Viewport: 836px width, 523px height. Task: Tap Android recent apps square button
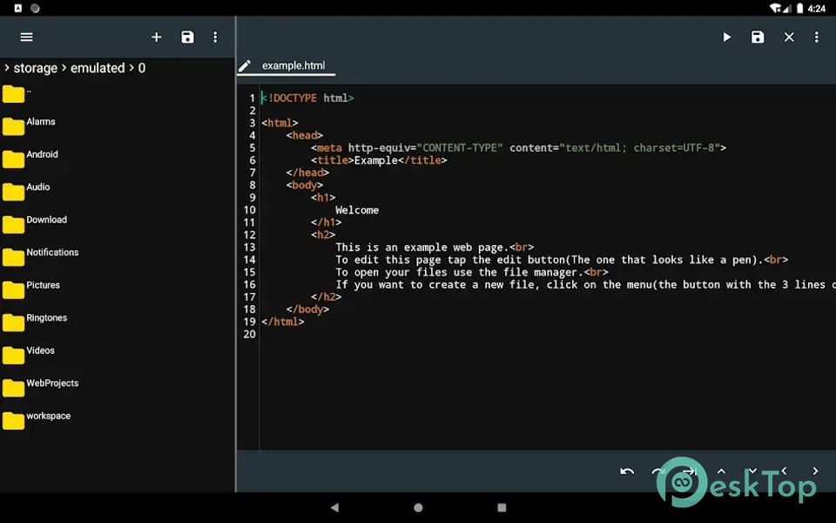pos(502,507)
